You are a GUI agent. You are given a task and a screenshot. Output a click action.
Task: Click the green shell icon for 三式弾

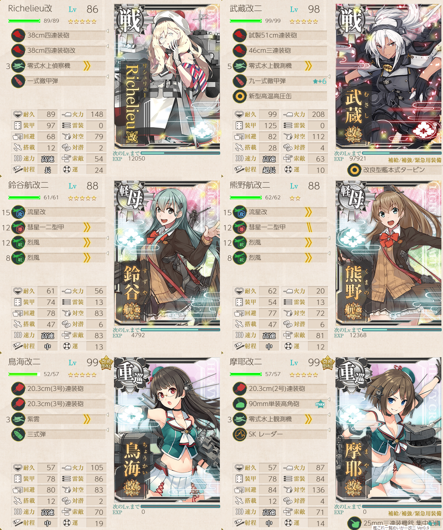(x=18, y=434)
